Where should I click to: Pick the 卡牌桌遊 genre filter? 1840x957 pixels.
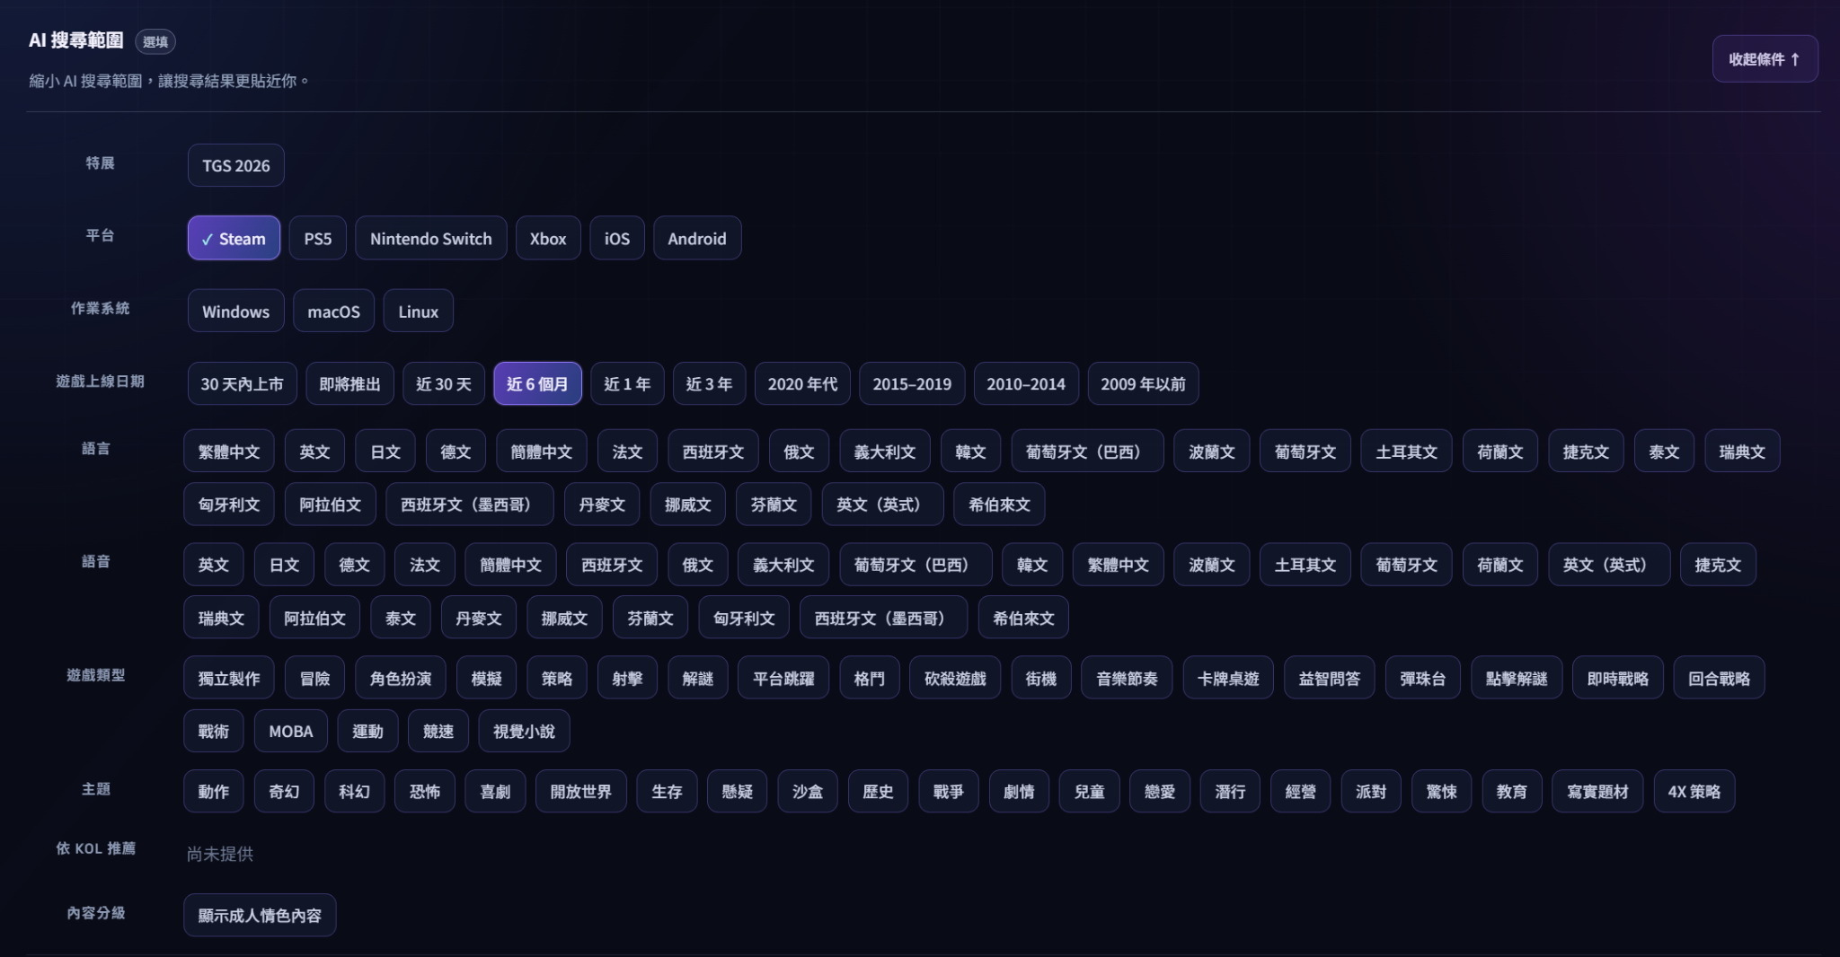click(x=1228, y=678)
